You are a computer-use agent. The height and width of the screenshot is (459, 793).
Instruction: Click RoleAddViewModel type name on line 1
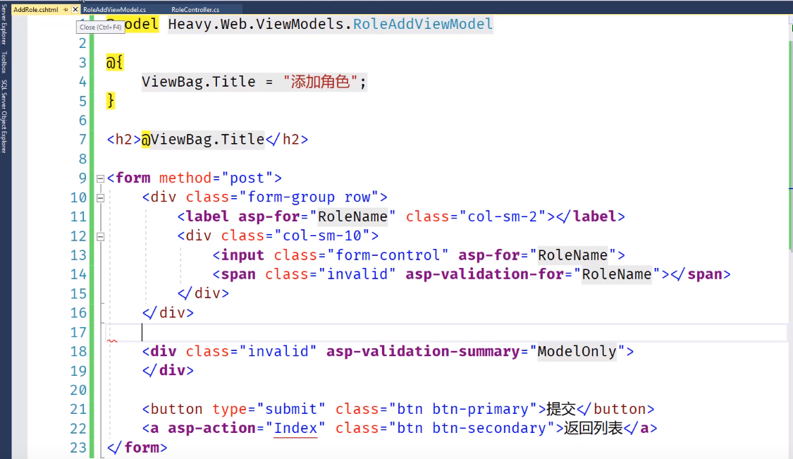tap(423, 24)
